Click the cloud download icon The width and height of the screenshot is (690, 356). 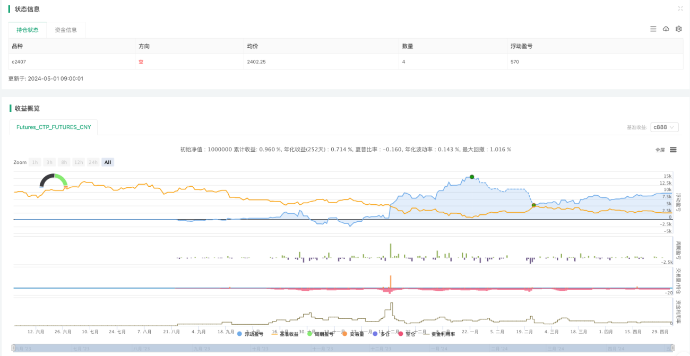click(x=666, y=29)
